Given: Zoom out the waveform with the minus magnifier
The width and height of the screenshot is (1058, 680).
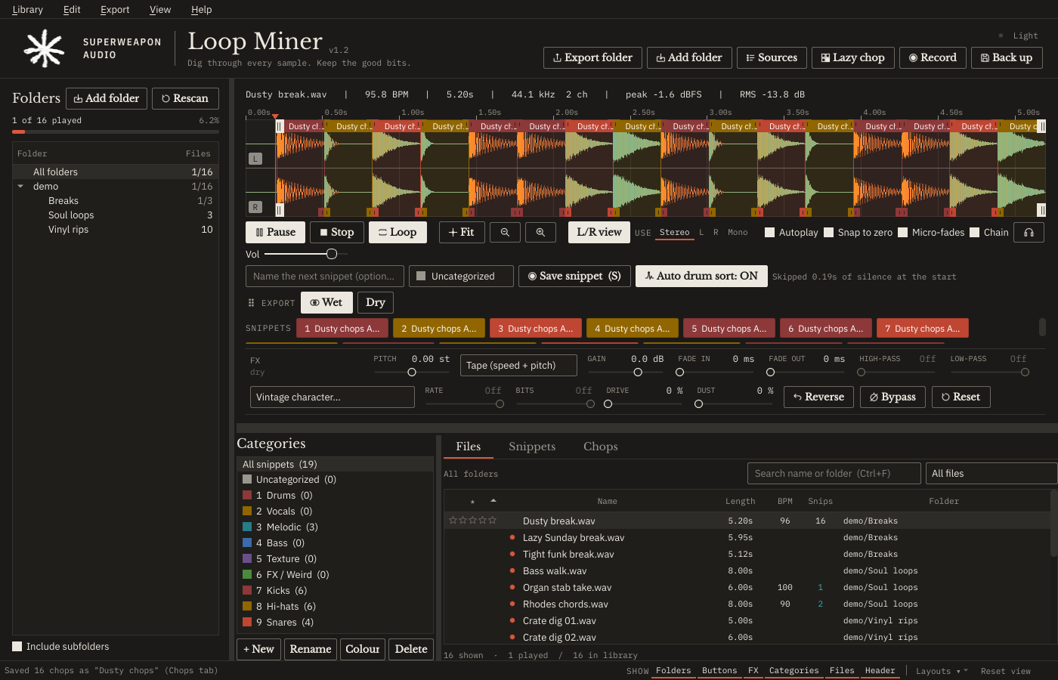Looking at the screenshot, I should click(505, 233).
